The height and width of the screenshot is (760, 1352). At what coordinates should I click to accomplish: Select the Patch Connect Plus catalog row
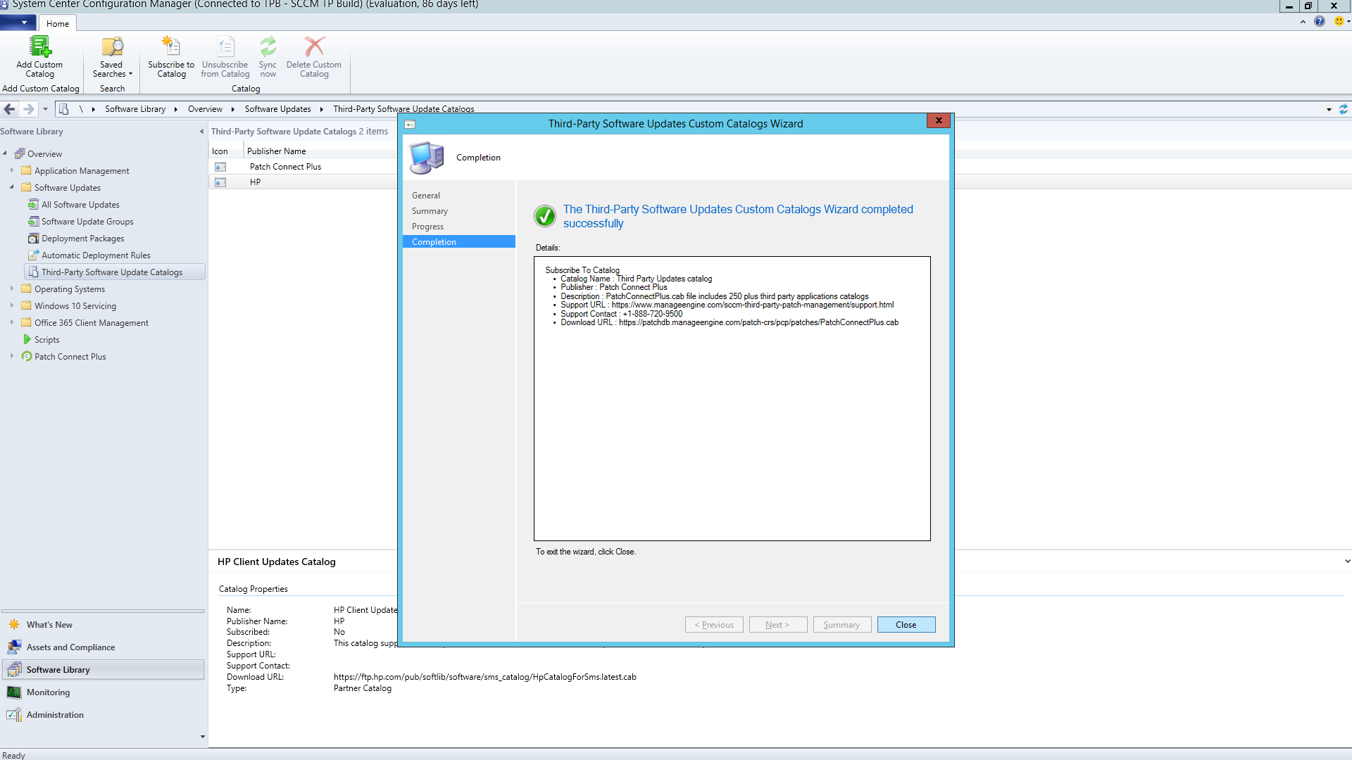[x=285, y=167]
